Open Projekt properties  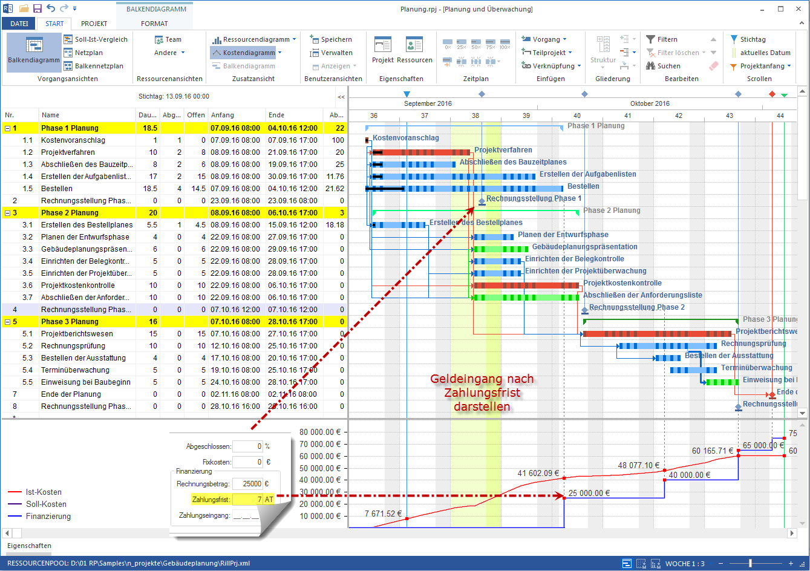point(383,50)
